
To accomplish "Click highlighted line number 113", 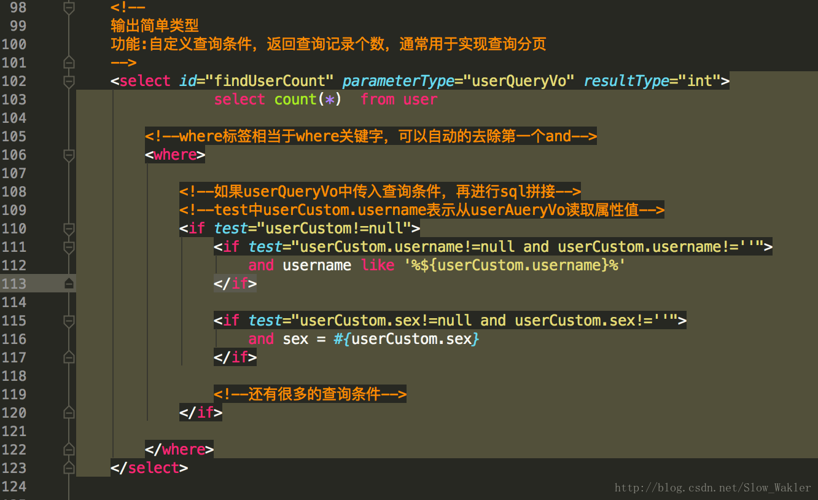I will pos(14,284).
